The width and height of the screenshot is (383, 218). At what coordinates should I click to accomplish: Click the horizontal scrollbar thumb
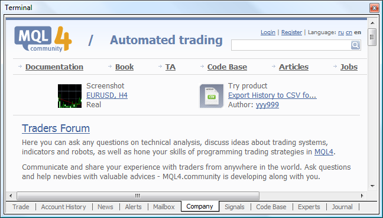click(x=138, y=196)
